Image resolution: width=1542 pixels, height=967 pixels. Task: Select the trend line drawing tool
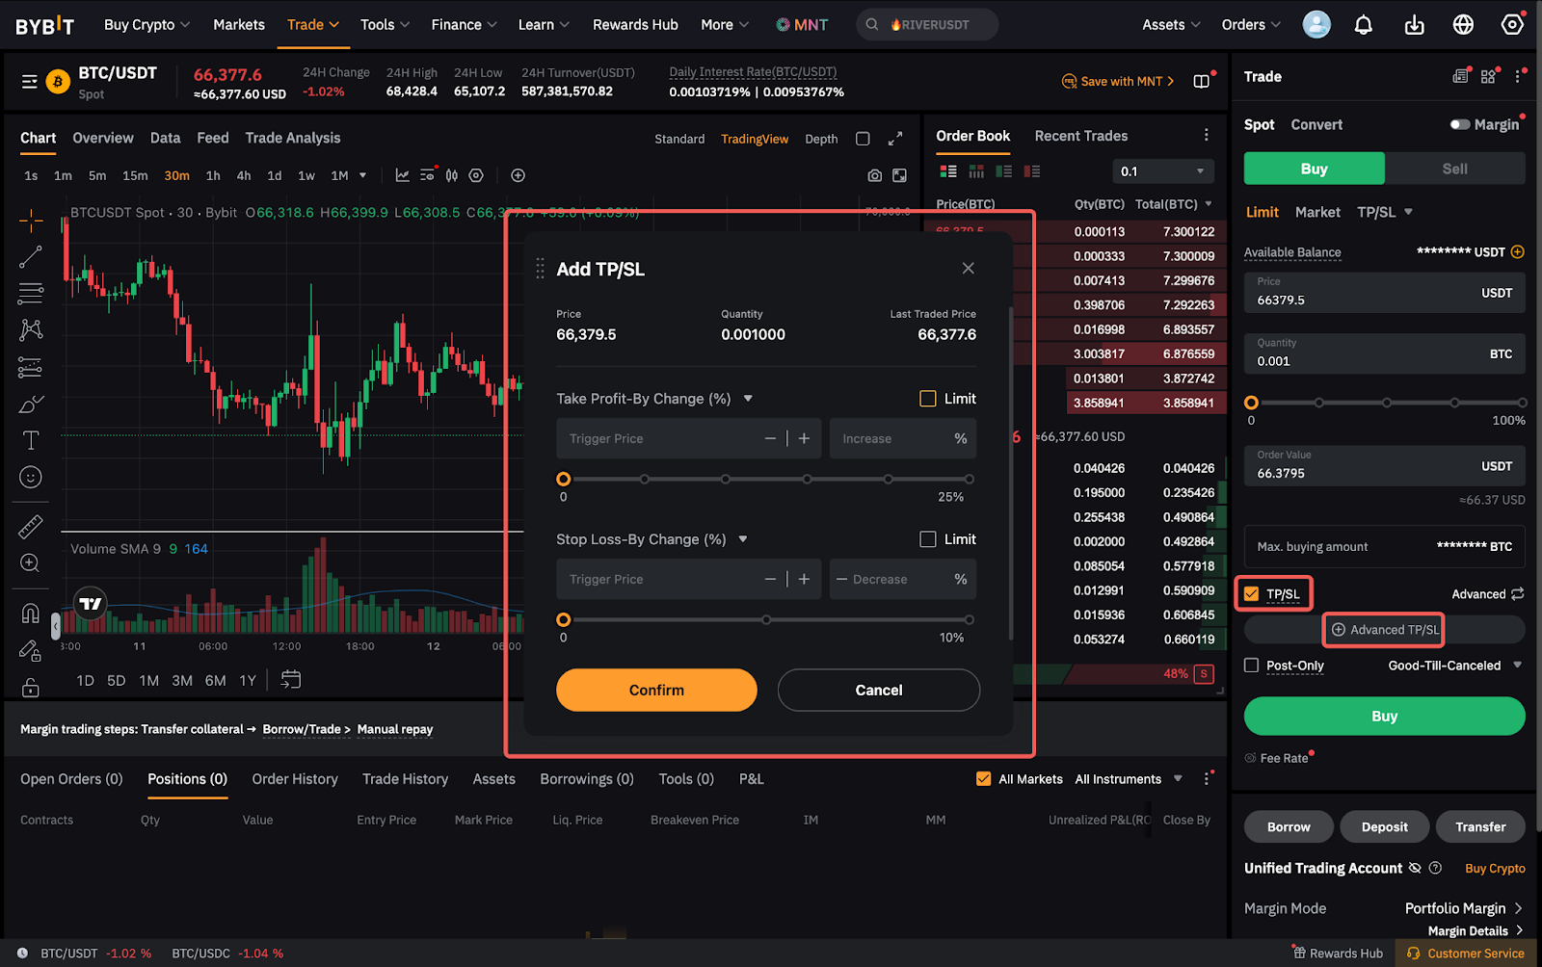(x=31, y=256)
